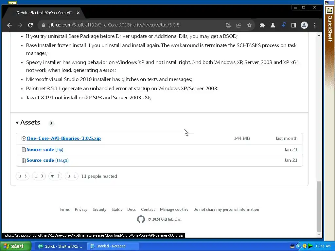Click the file icon beside Source code (tar.gz)
Screen dimensions: 335x251
click(x=24, y=160)
